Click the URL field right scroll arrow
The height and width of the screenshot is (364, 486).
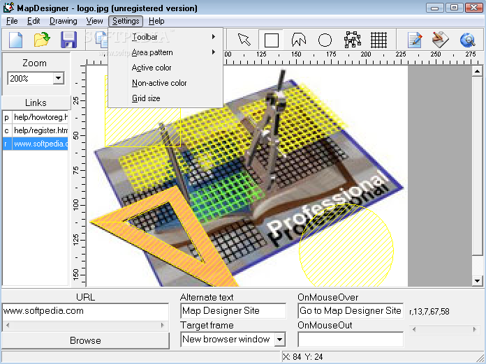[163, 326]
